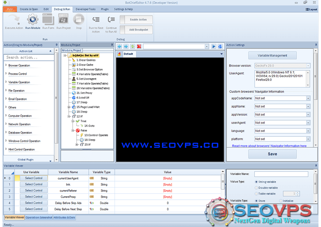321x227 pixels.
Task: Expand Variable Operation action category
Action: click(x=6, y=82)
